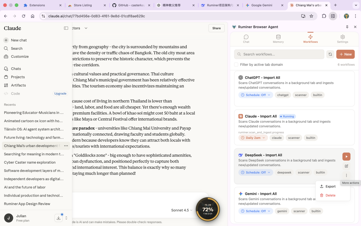Choose Export from the More actions menu

click(333, 186)
